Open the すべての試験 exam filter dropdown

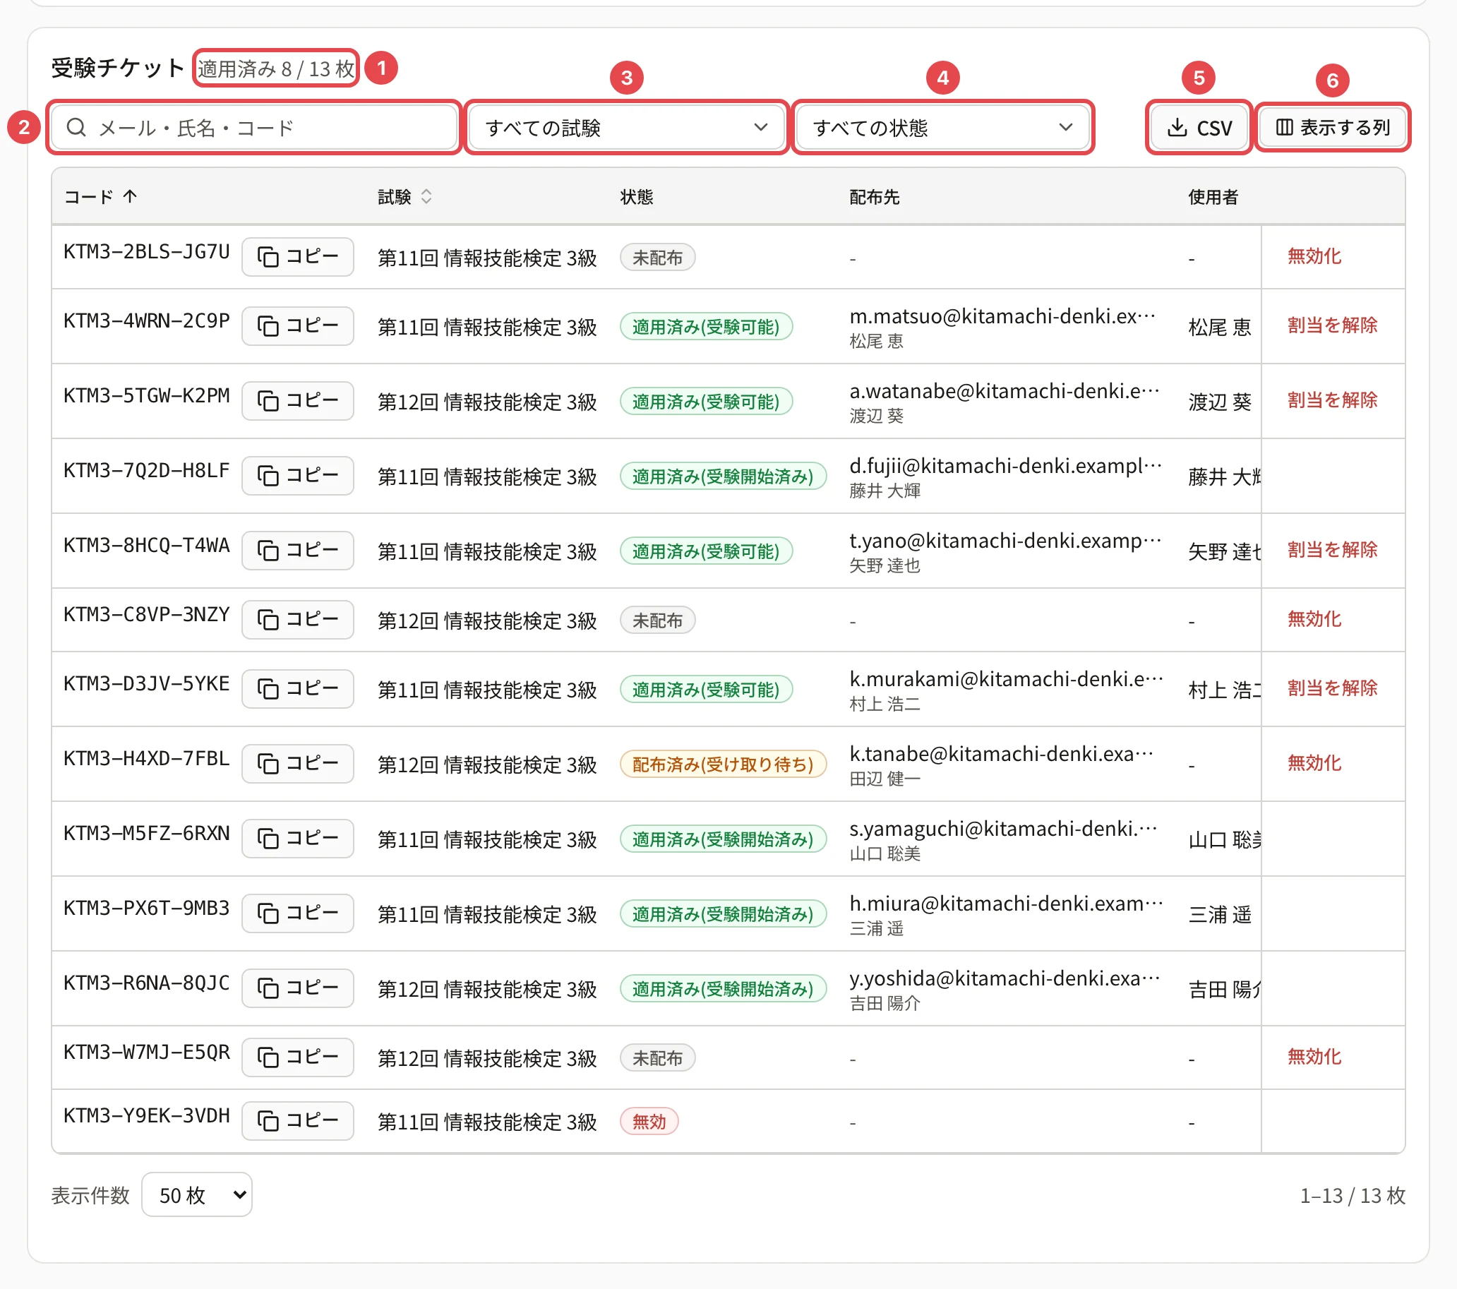point(627,128)
